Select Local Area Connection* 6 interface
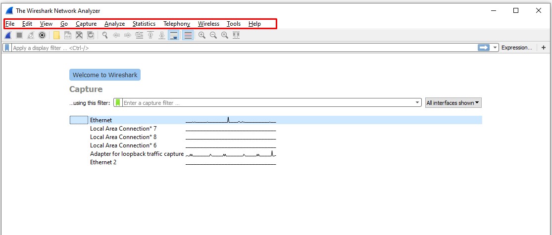552x235 pixels. (x=123, y=145)
